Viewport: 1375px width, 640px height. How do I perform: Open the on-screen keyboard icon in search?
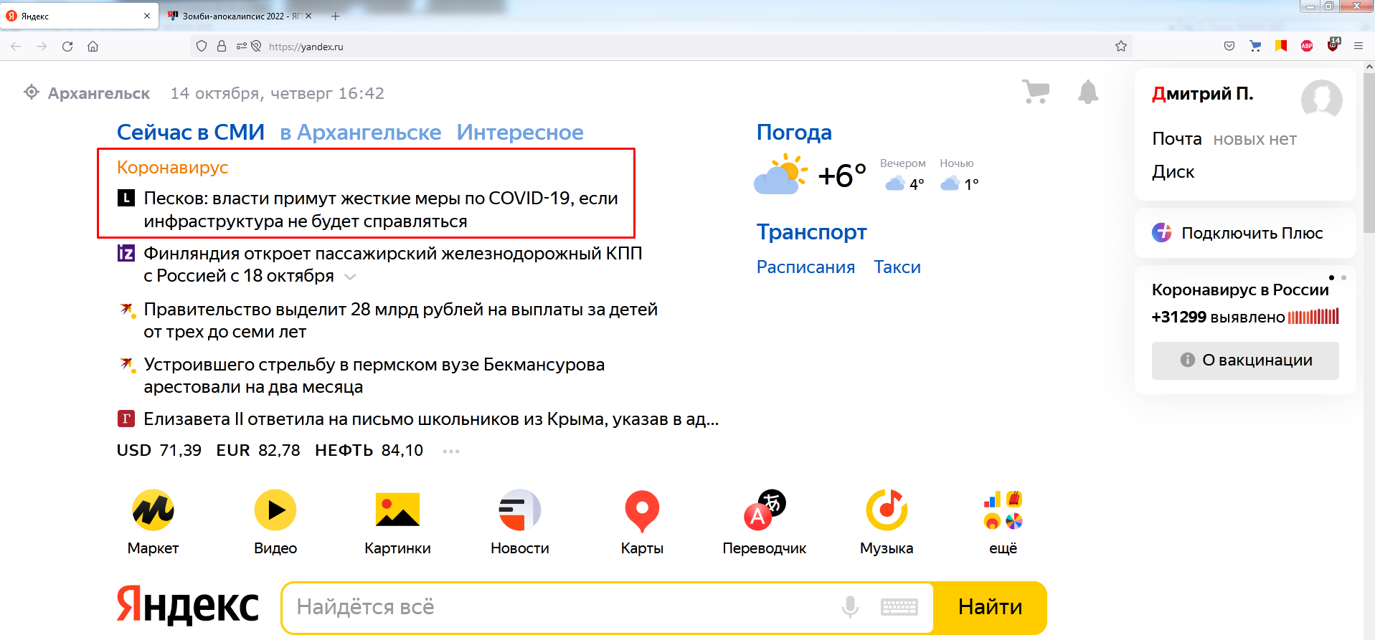(x=899, y=607)
